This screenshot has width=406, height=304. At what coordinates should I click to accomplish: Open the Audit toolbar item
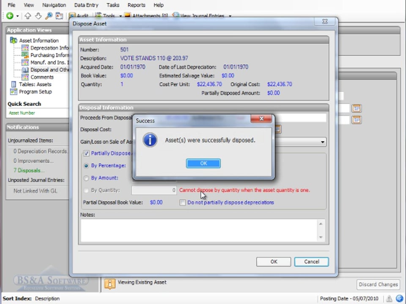coord(79,16)
